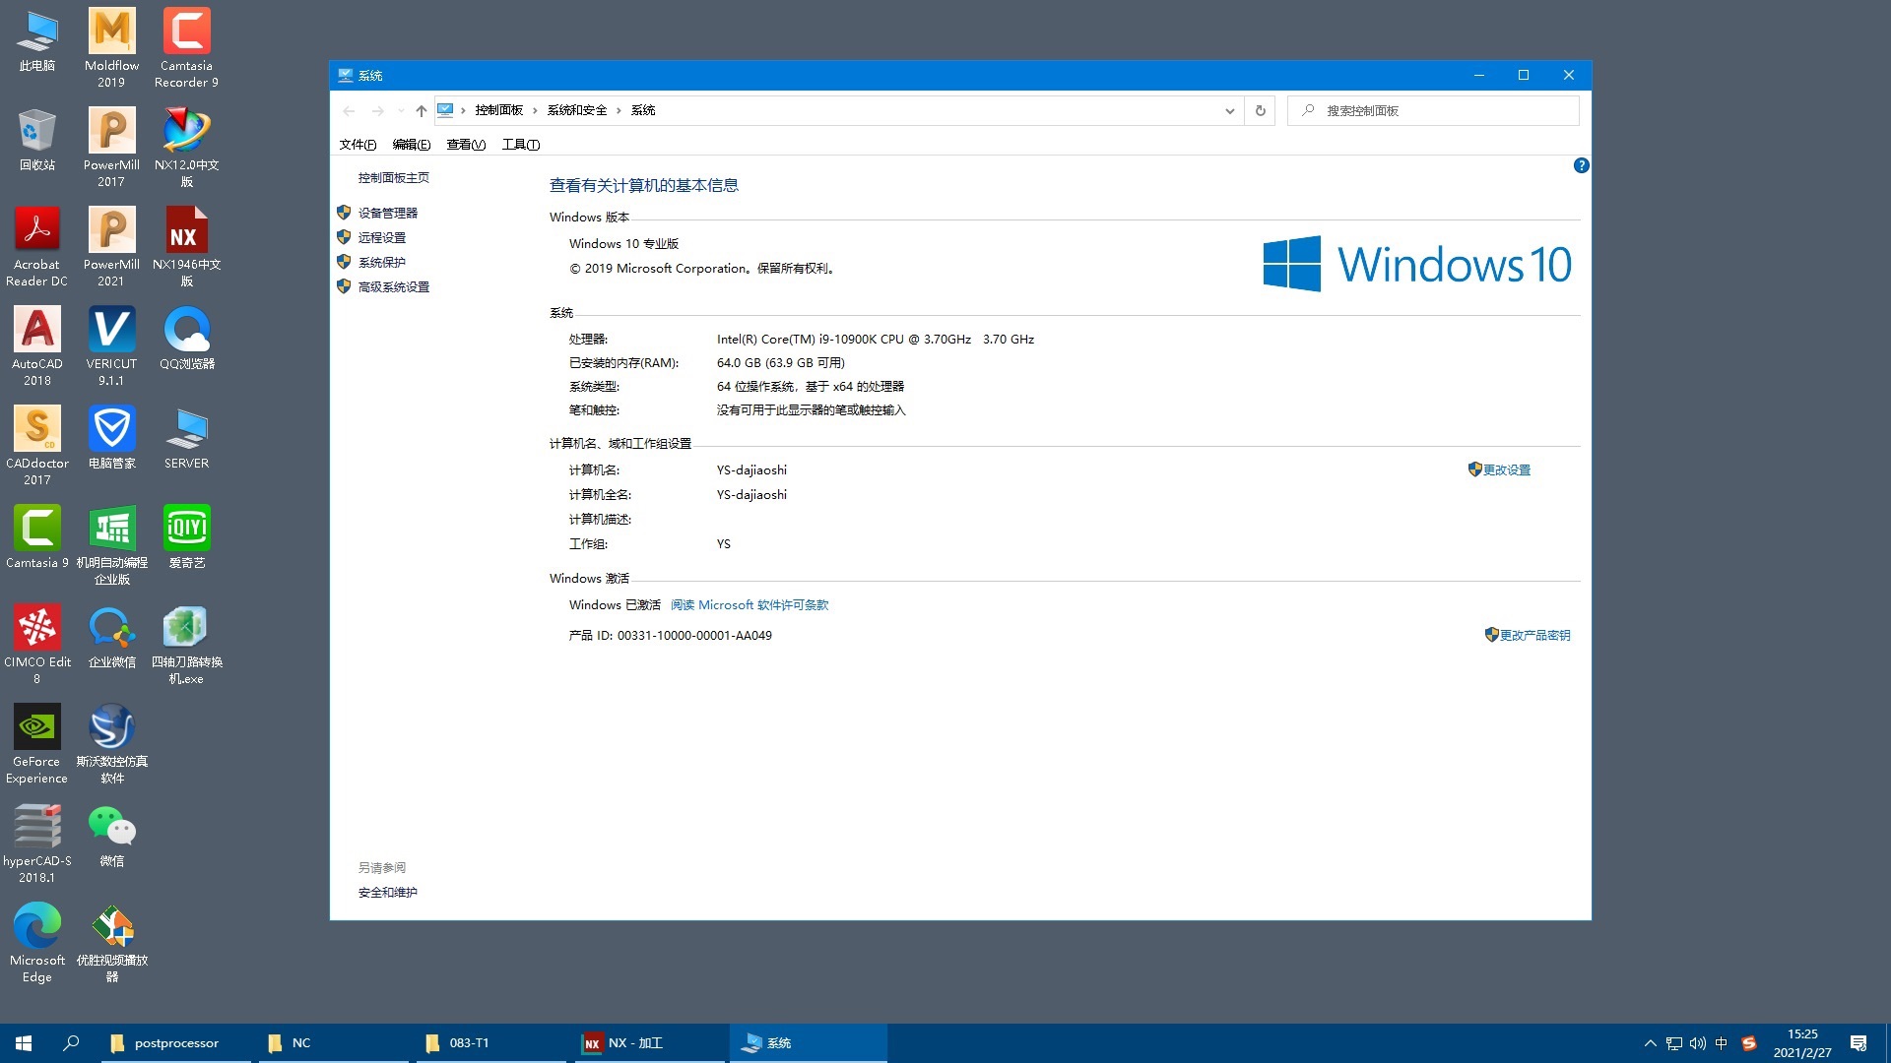Switch to NX - 加工 taskbar window
The width and height of the screenshot is (1891, 1063).
click(648, 1043)
